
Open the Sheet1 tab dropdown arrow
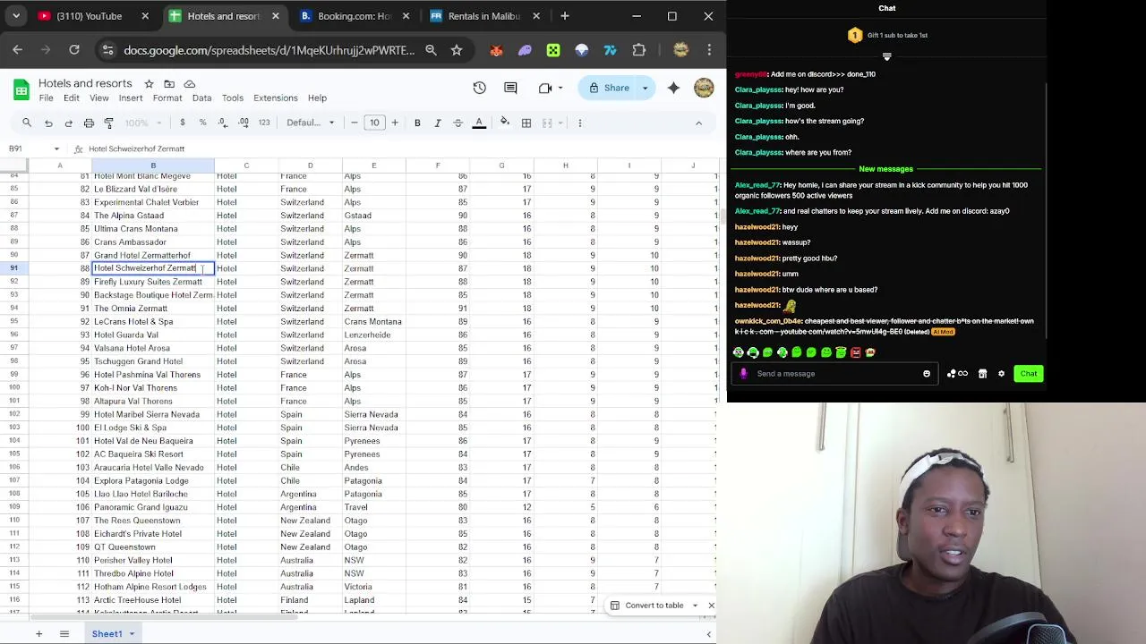131,634
